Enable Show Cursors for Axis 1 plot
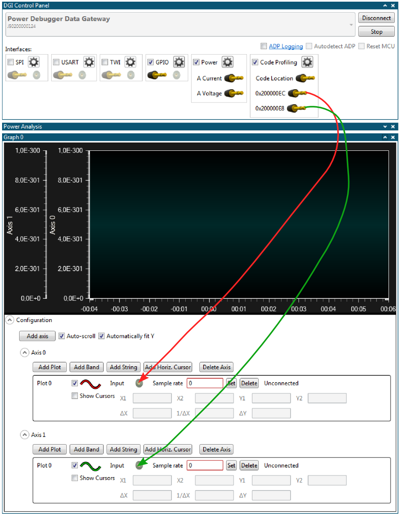The height and width of the screenshot is (515, 401). (x=75, y=477)
